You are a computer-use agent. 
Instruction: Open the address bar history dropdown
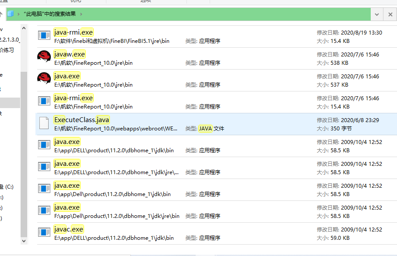377,14
